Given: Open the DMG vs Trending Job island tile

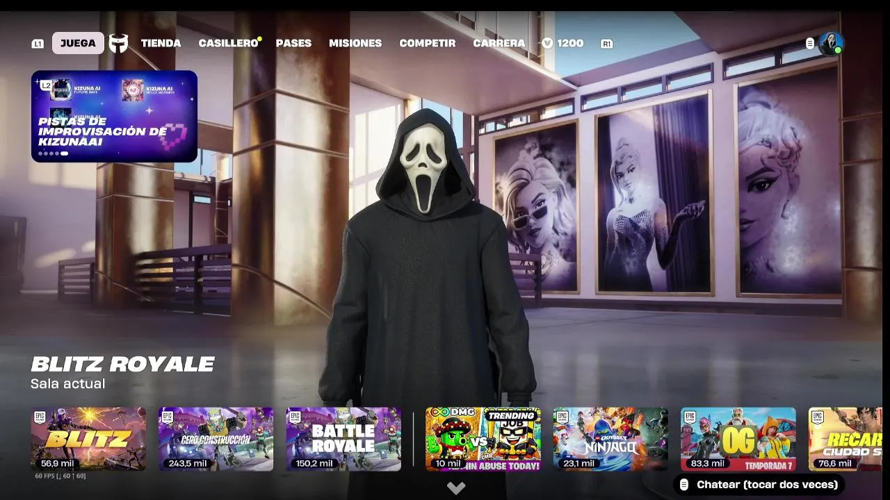Looking at the screenshot, I should click(x=483, y=439).
